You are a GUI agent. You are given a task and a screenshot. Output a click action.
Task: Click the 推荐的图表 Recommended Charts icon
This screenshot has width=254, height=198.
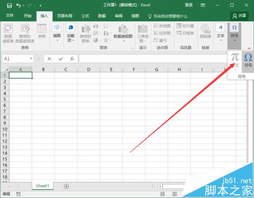click(x=85, y=34)
